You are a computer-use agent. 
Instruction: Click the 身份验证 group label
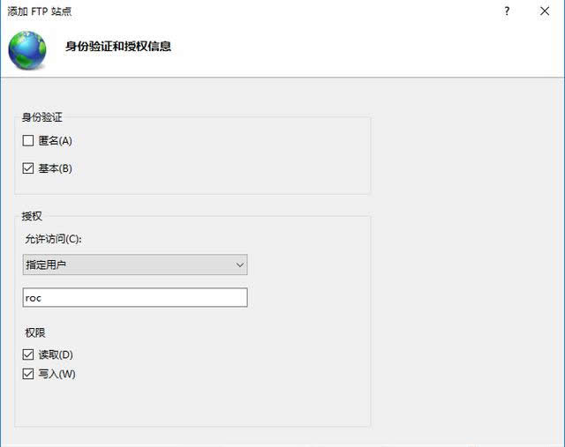coord(41,117)
